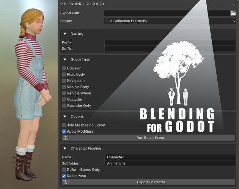Collapse the Character Pipeline section

point(65,149)
